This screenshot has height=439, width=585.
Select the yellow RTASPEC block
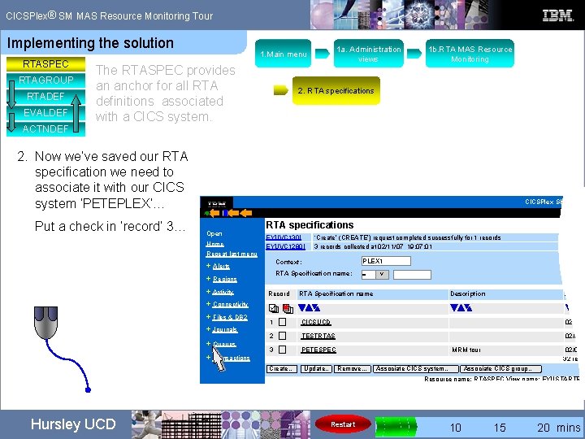click(45, 64)
